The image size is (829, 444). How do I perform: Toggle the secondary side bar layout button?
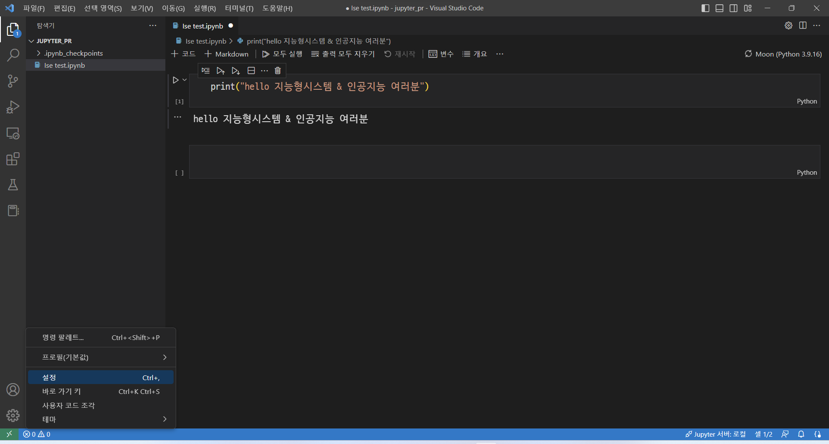click(x=734, y=8)
